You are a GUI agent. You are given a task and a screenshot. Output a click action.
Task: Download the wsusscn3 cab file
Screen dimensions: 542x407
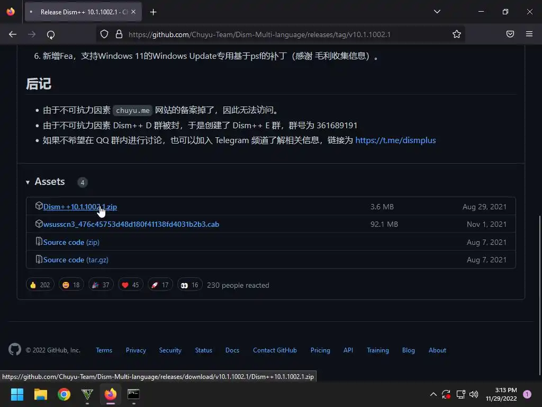tap(131, 224)
